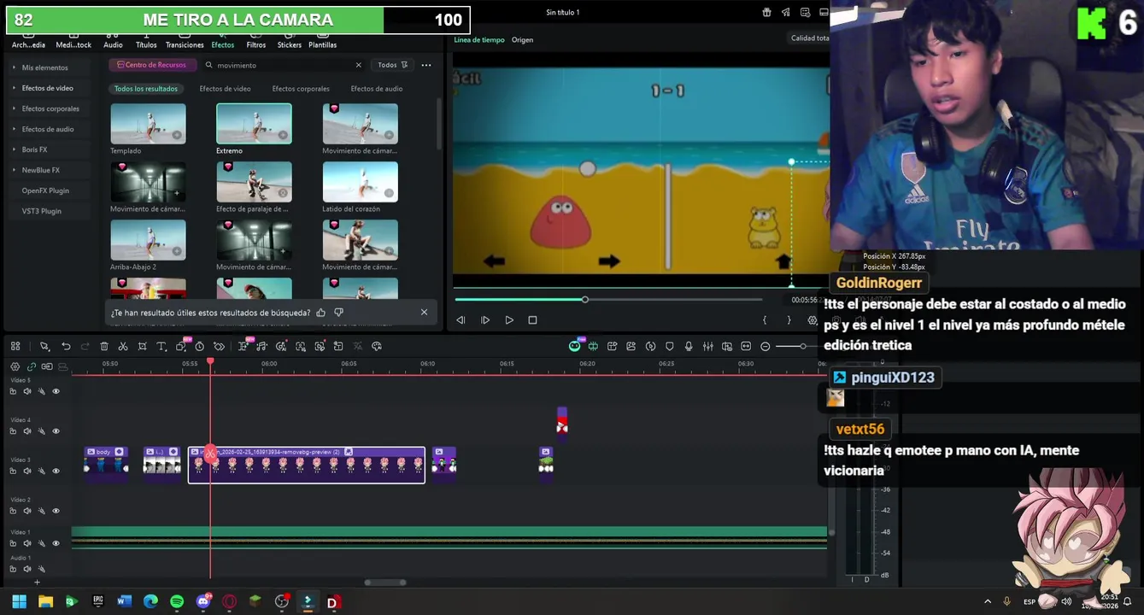Open the Speed stopwatch tool
This screenshot has width=1144, height=615.
(x=199, y=346)
